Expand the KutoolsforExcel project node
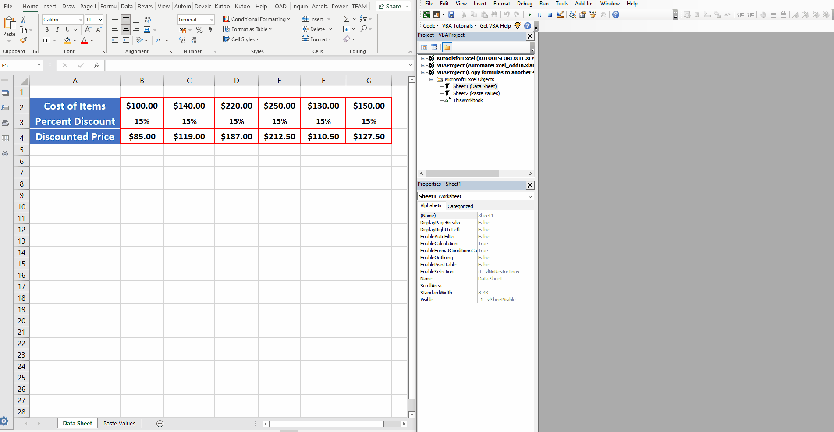834x432 pixels. [x=423, y=58]
